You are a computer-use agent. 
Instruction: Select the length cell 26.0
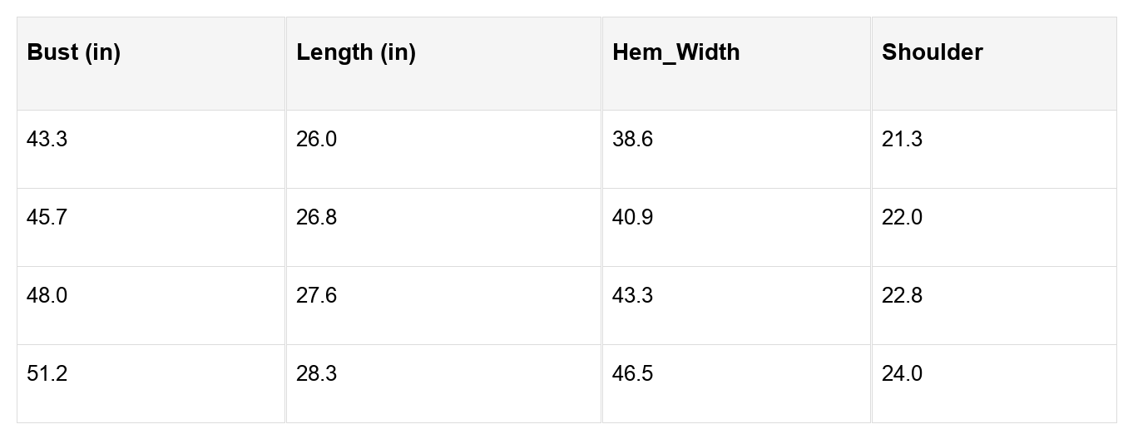[444, 150]
